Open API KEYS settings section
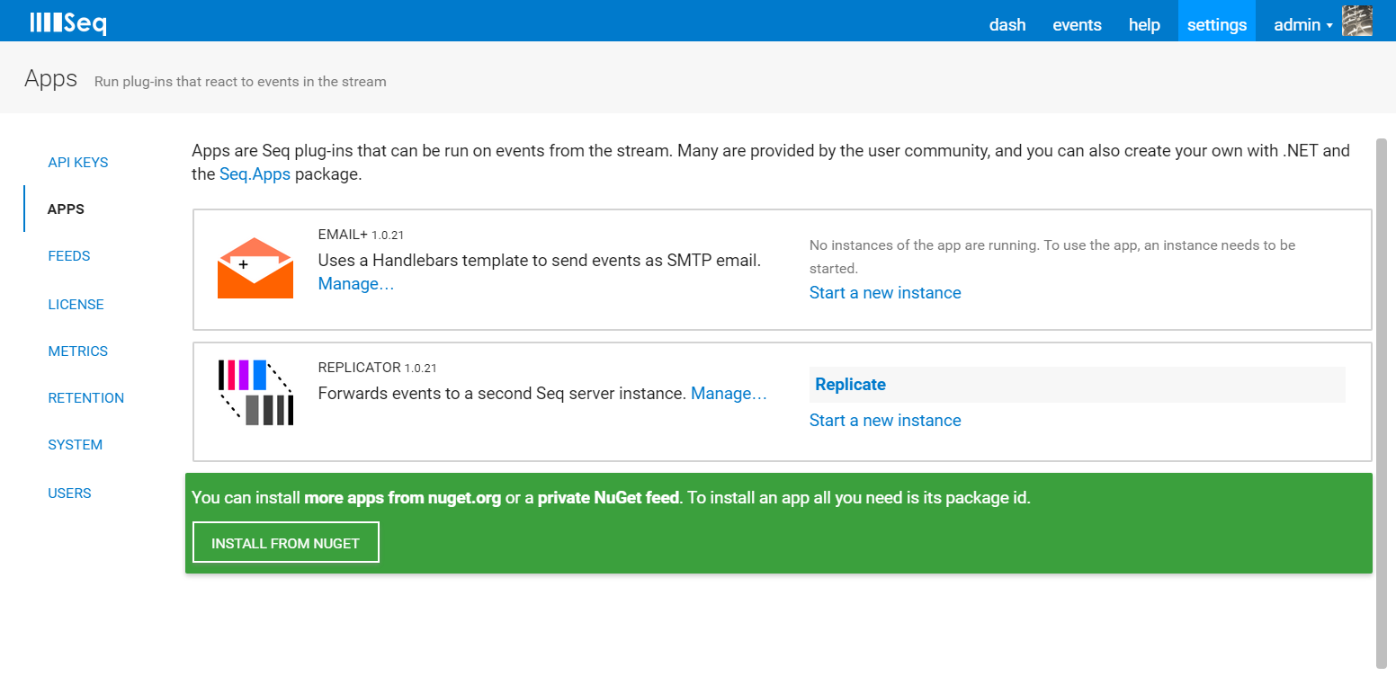 coord(78,163)
